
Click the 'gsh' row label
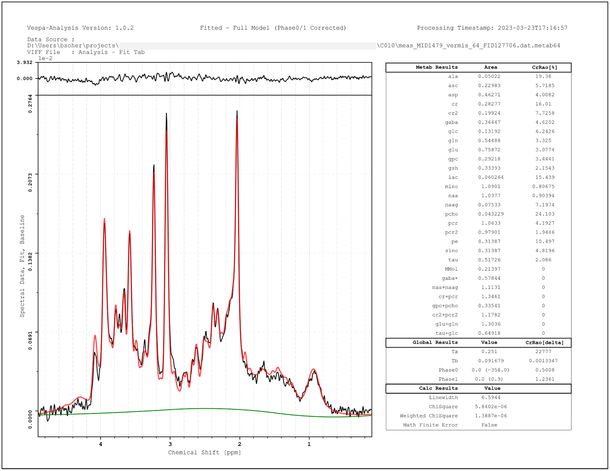click(453, 168)
